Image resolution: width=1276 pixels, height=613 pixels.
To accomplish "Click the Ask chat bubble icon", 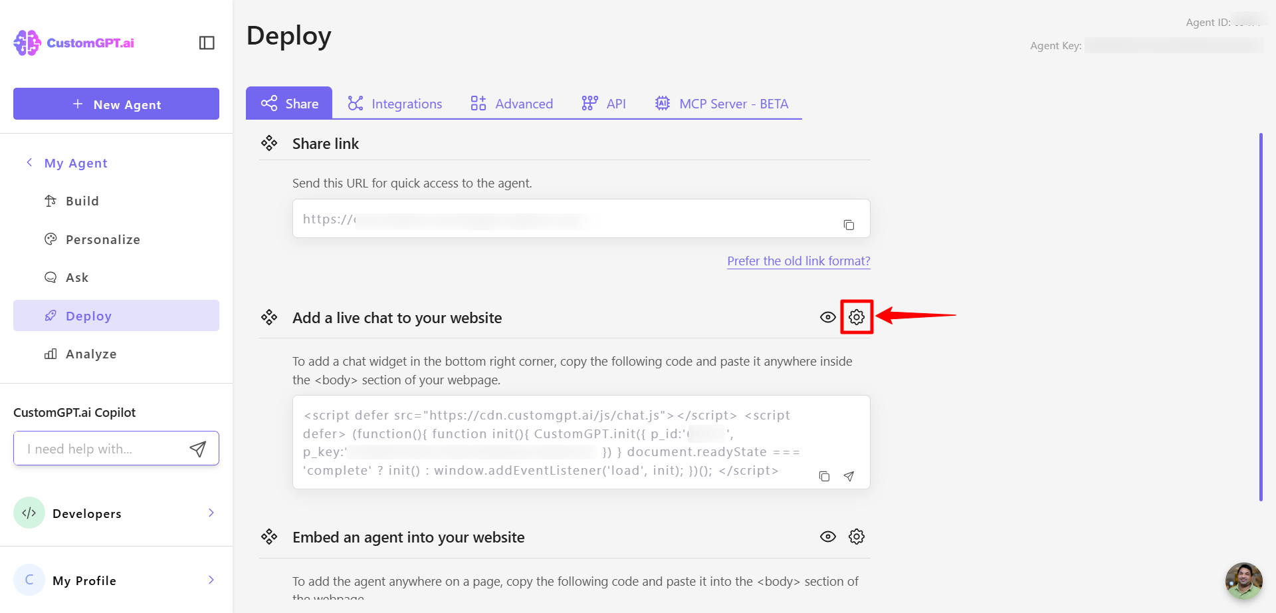I will tap(51, 277).
